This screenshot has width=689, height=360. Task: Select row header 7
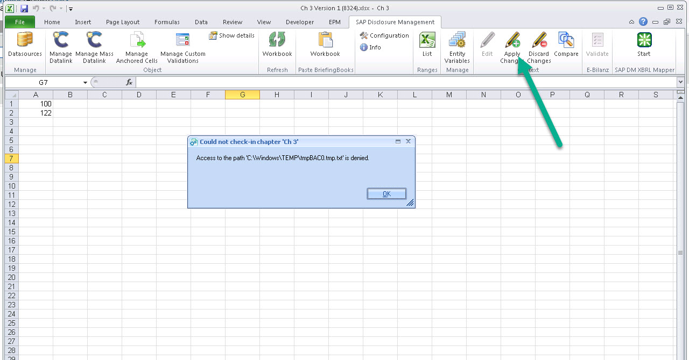point(12,159)
